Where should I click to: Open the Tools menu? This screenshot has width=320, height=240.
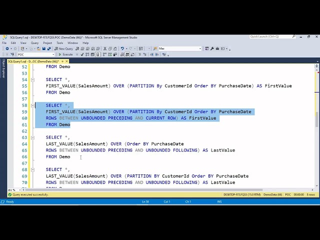tap(60, 43)
